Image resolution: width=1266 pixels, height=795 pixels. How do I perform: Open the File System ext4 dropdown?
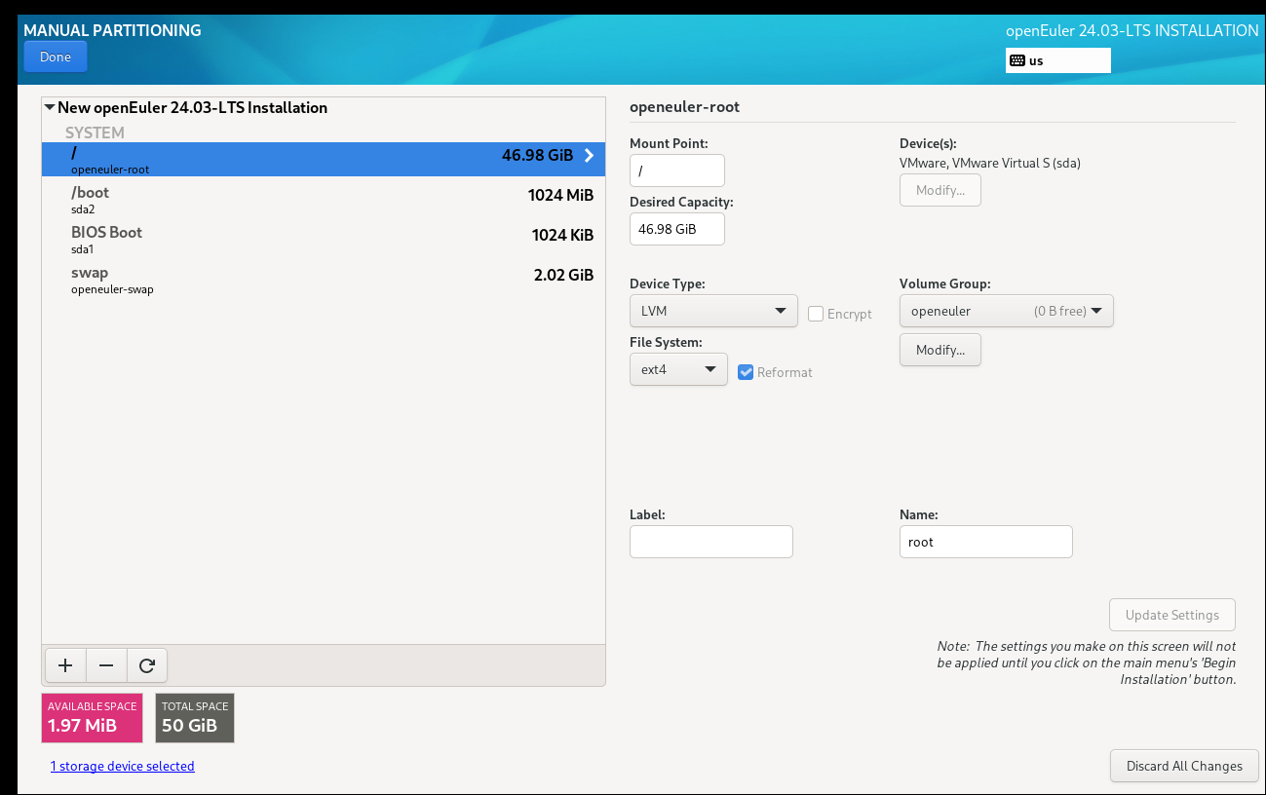pos(678,369)
